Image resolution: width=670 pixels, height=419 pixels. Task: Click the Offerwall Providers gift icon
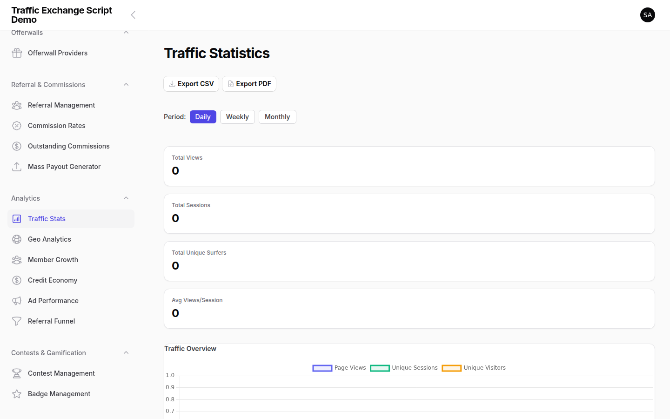tap(17, 53)
